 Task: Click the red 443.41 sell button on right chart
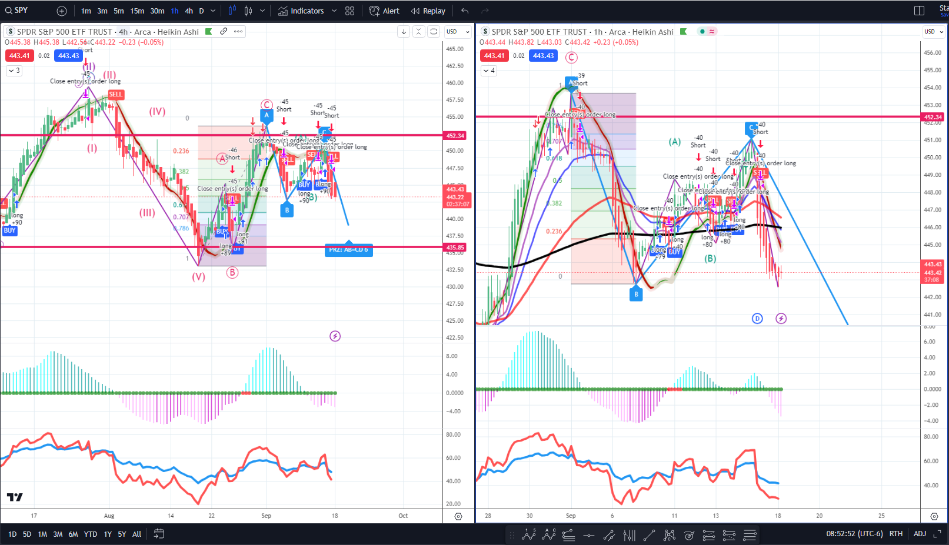click(494, 56)
